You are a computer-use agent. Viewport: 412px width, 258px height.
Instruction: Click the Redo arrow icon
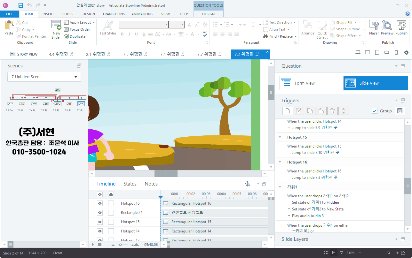38,5
